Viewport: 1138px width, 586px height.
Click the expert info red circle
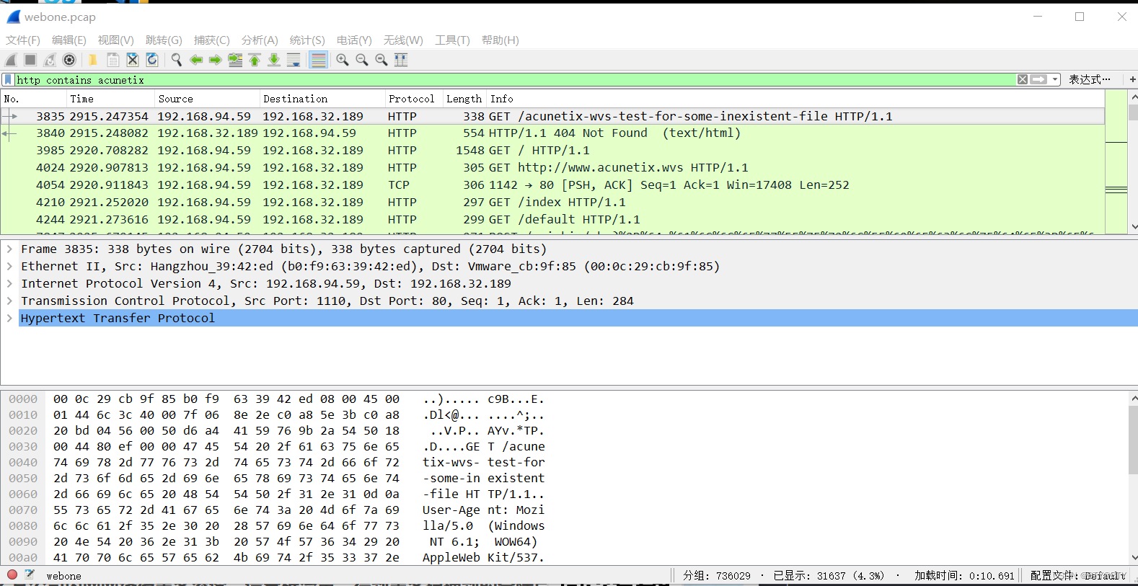coord(12,575)
